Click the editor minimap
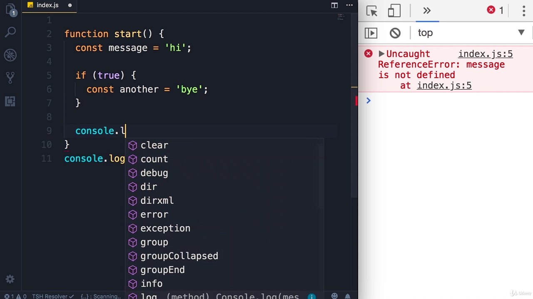 click(341, 17)
